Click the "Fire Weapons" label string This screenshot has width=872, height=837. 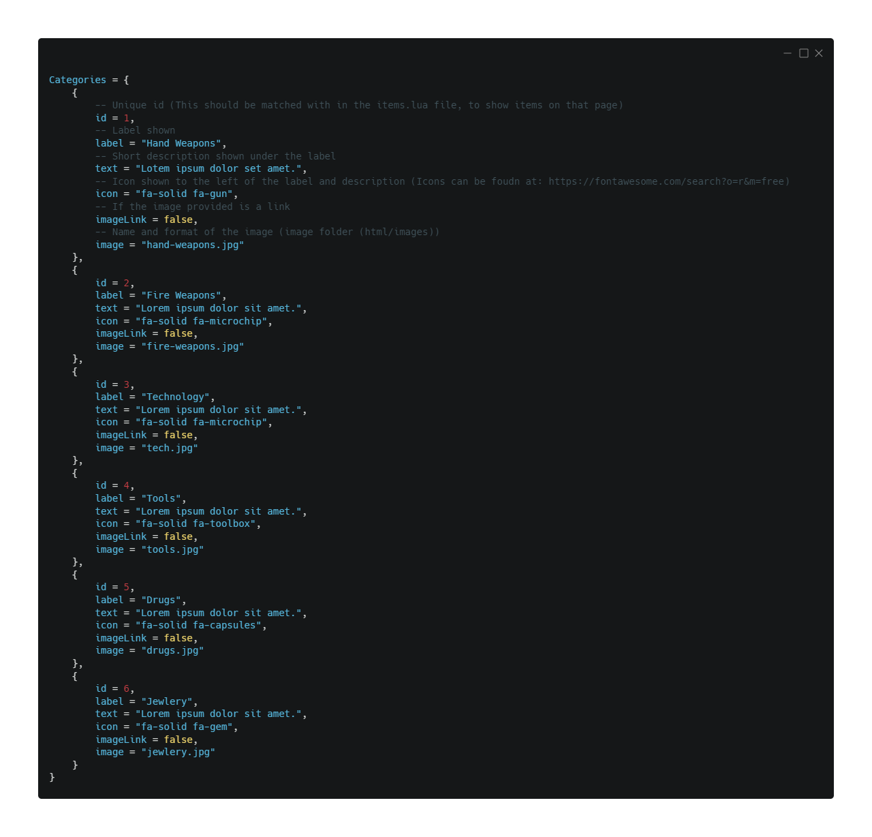click(x=181, y=295)
